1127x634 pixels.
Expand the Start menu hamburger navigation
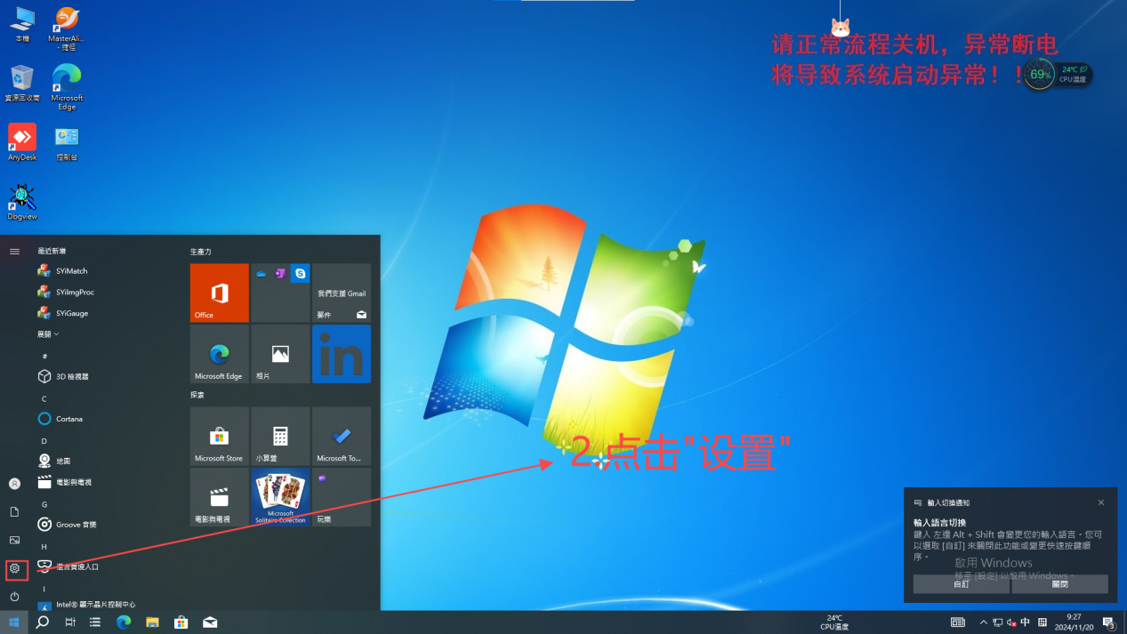pyautogui.click(x=14, y=252)
